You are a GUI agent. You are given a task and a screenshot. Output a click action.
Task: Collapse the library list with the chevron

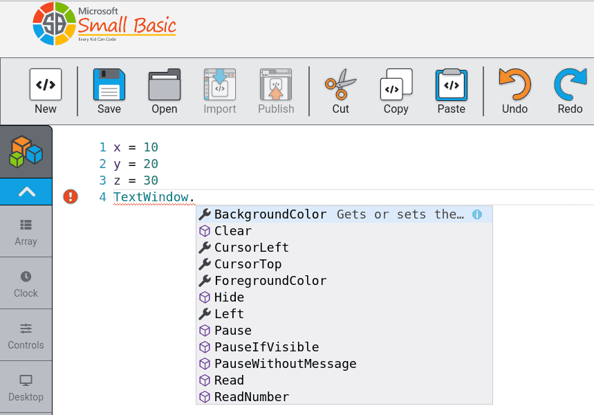[x=26, y=192]
